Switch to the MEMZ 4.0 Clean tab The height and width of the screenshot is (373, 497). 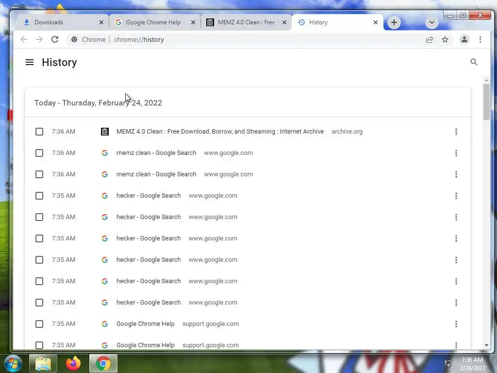coord(246,22)
